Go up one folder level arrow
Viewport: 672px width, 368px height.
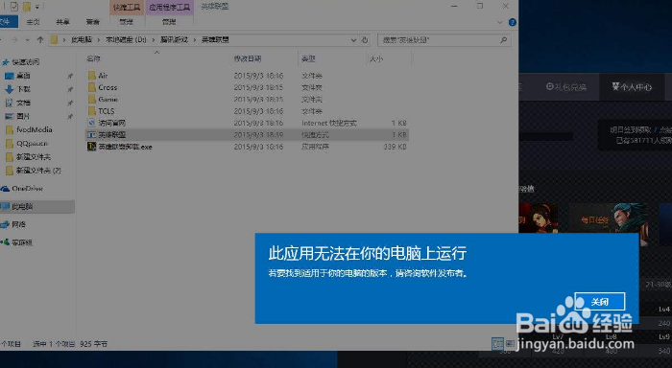coord(40,40)
